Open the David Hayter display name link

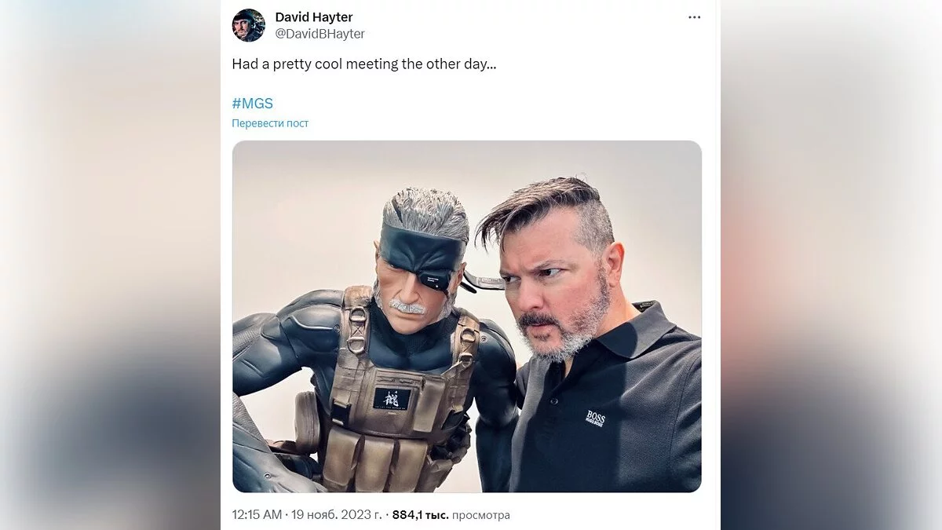[x=314, y=17]
